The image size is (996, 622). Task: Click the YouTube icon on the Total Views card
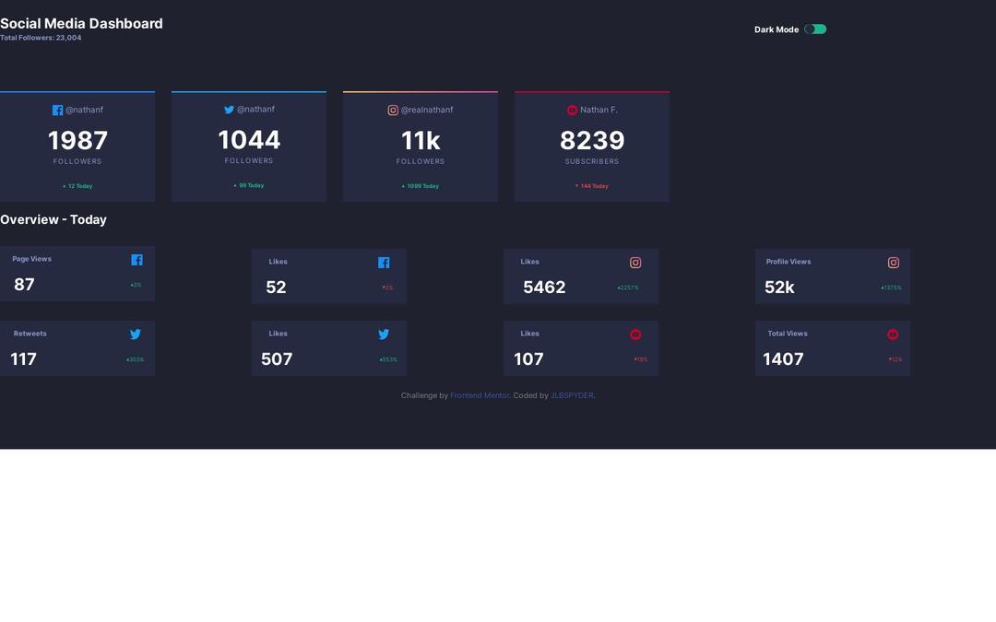click(x=893, y=334)
